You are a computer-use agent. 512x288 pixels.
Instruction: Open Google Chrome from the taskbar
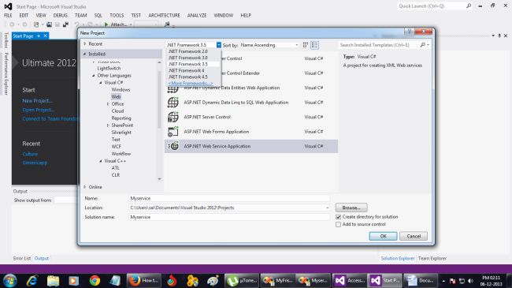[95, 280]
